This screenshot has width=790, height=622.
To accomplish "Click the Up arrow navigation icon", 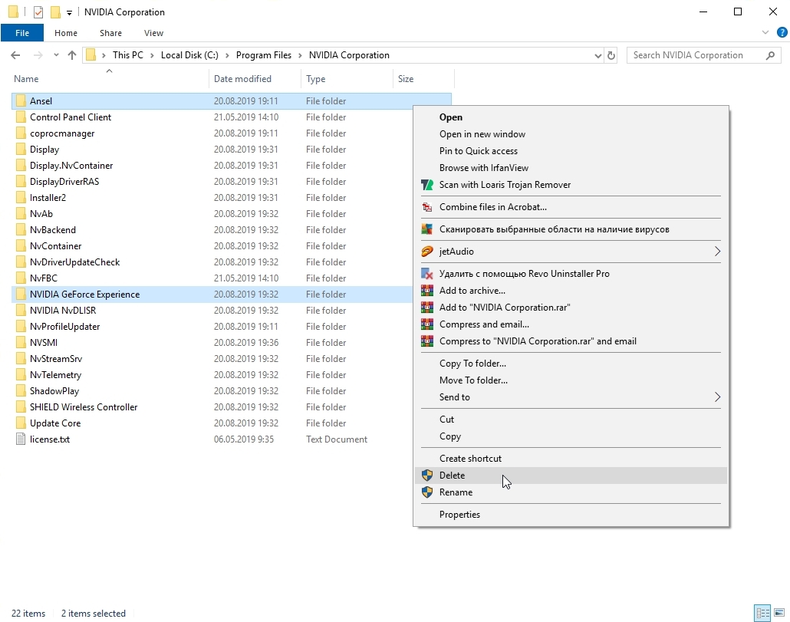I will (72, 55).
